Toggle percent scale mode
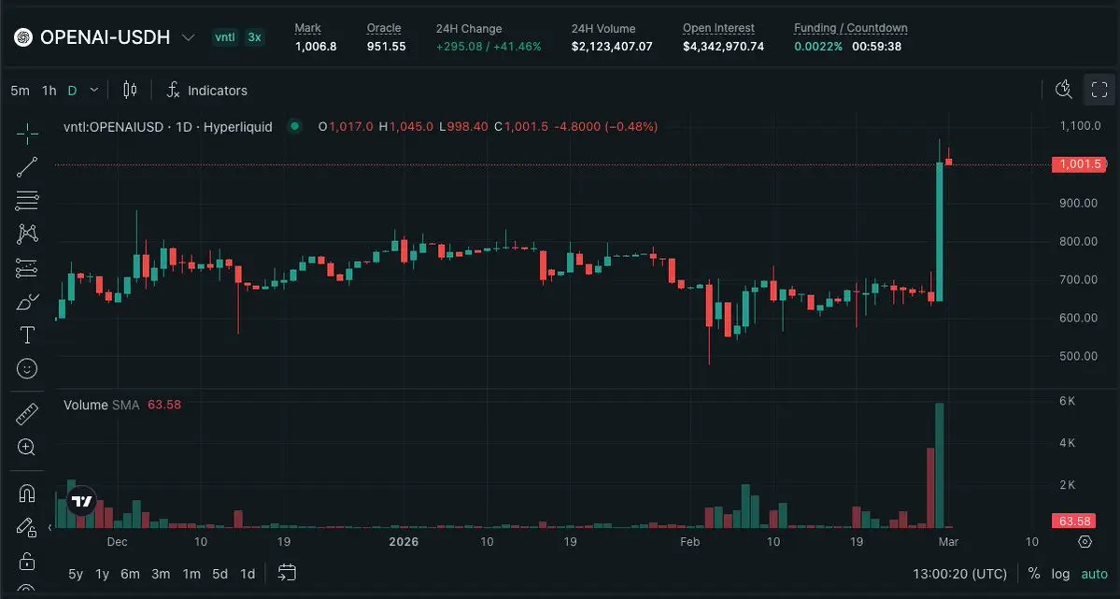Screen dimensions: 1120x599 [1033, 573]
